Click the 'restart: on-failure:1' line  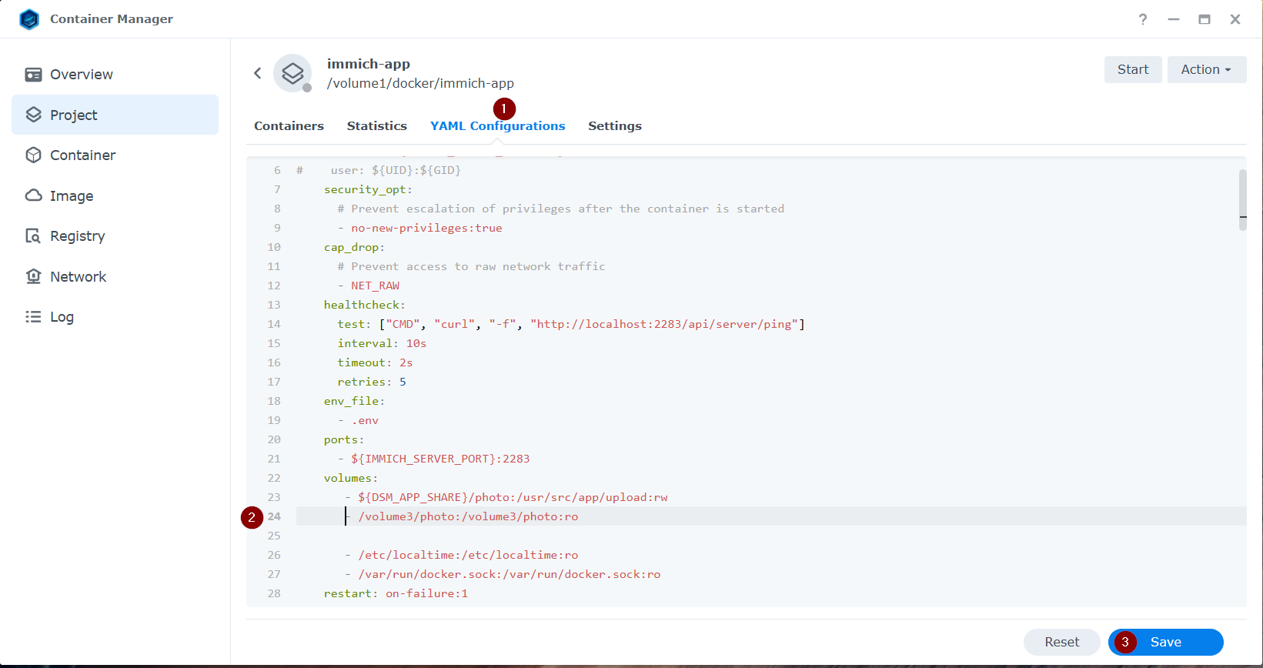pyautogui.click(x=396, y=593)
